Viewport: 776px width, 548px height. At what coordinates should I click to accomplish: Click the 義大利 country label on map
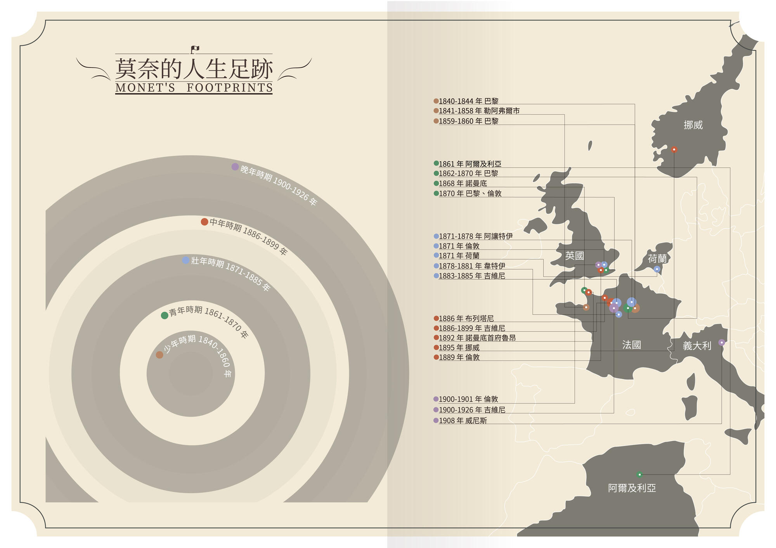click(697, 345)
